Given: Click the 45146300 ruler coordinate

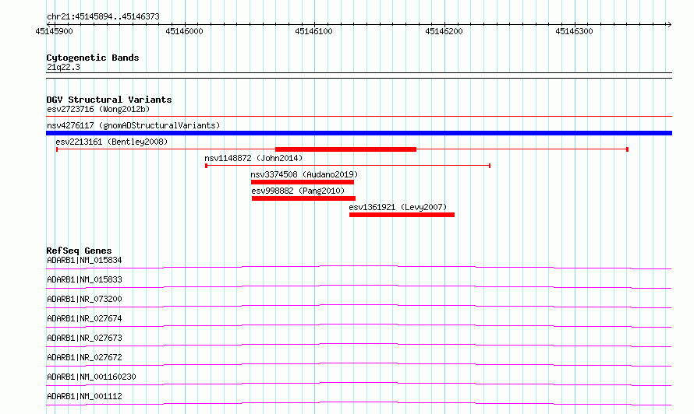Looking at the screenshot, I should click(x=574, y=31).
